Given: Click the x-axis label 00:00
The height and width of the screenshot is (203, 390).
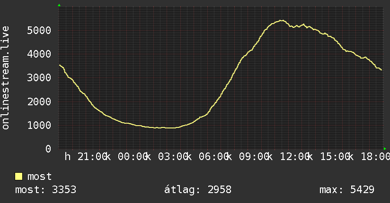Looking at the screenshot, I should [133, 157].
